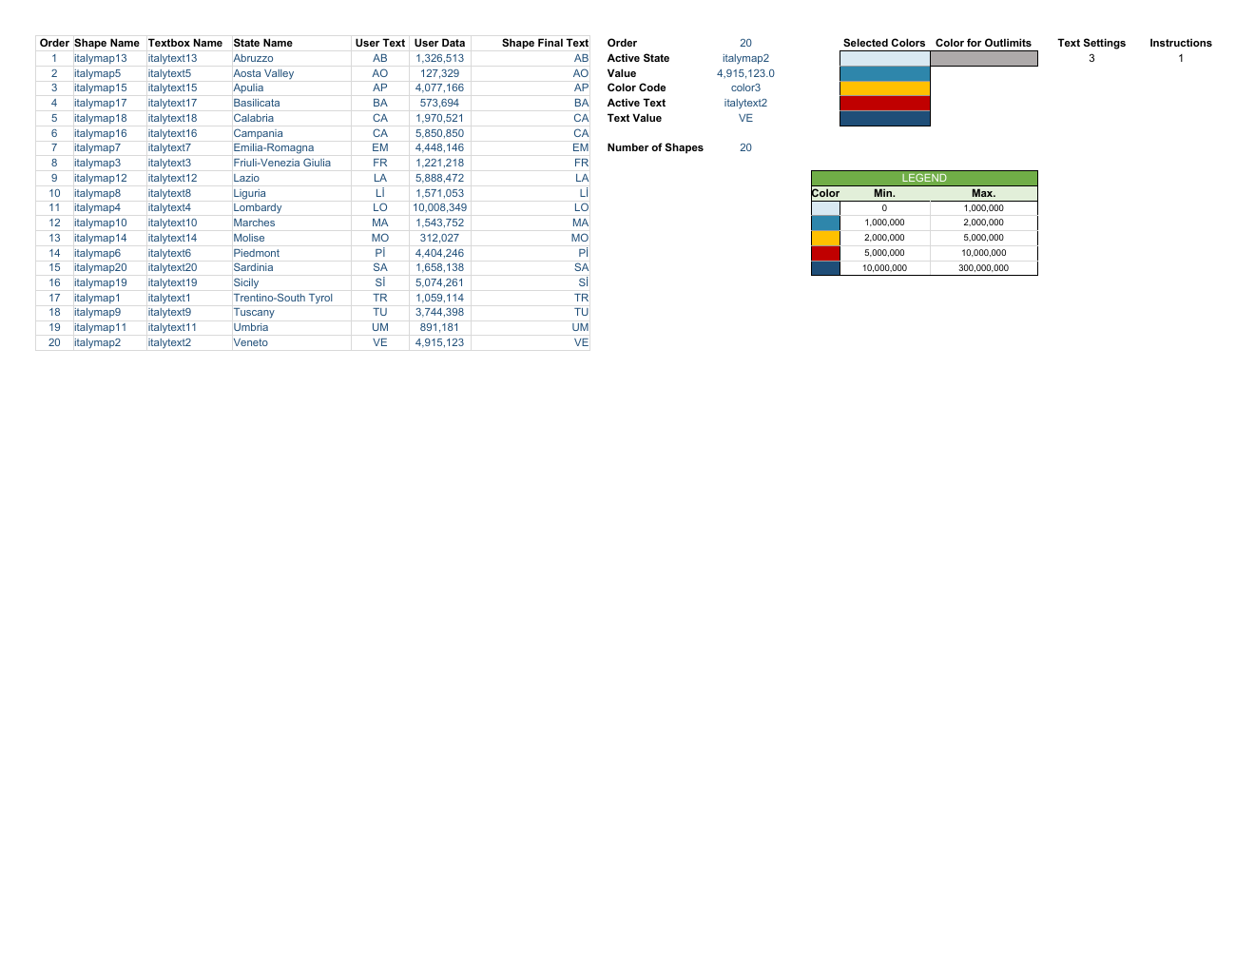1255x970 pixels.
Task: Select legend max value 300,000,000
Action: pos(983,268)
